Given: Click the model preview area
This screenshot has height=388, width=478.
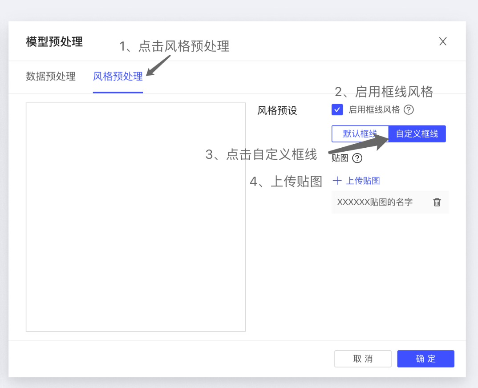Looking at the screenshot, I should point(136,217).
